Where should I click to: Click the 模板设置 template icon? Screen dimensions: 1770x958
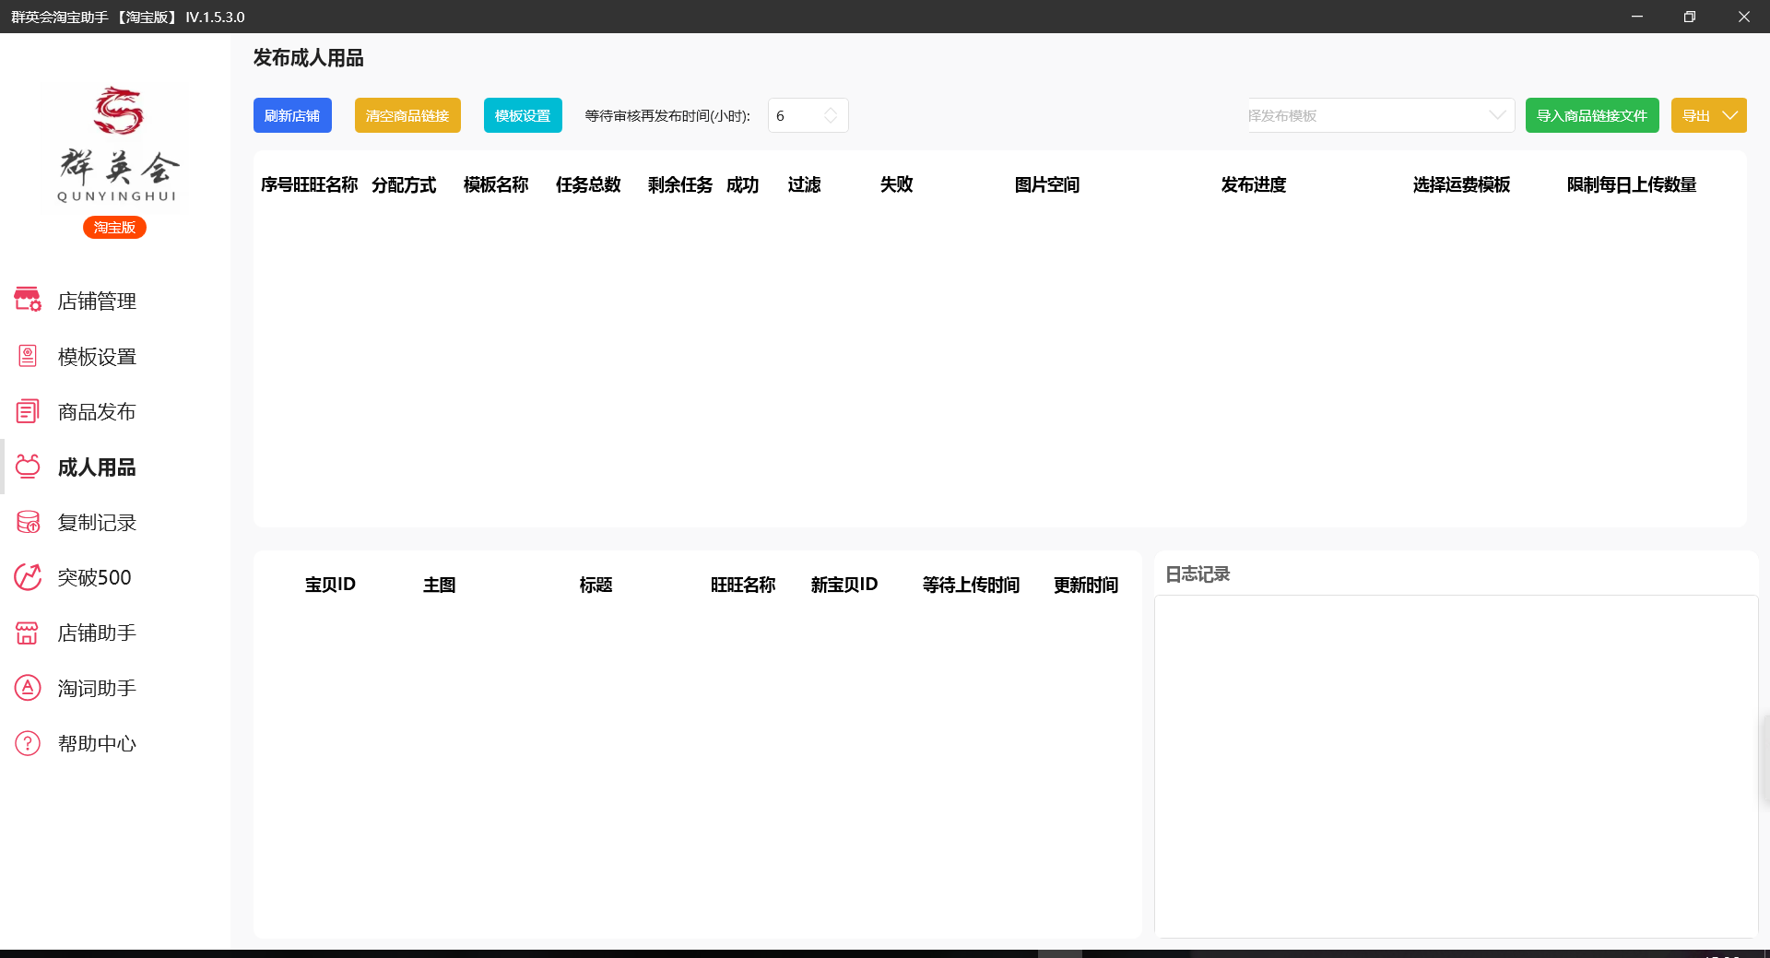click(x=28, y=356)
